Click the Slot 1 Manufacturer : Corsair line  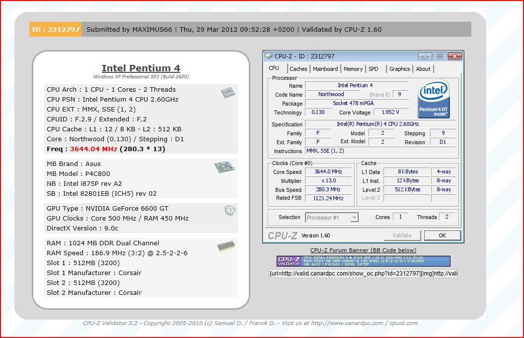click(x=94, y=273)
